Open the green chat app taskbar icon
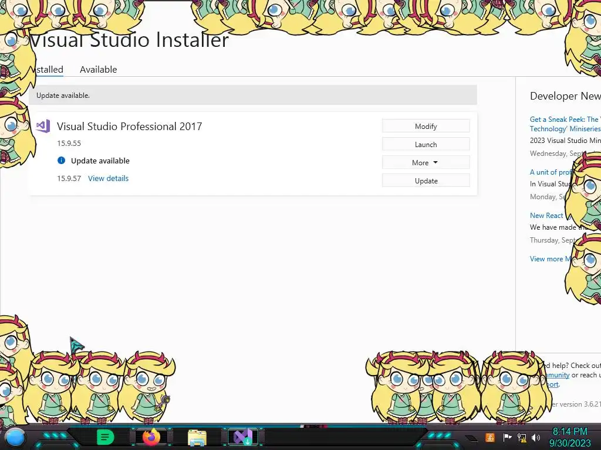The height and width of the screenshot is (450, 601). [x=106, y=437]
